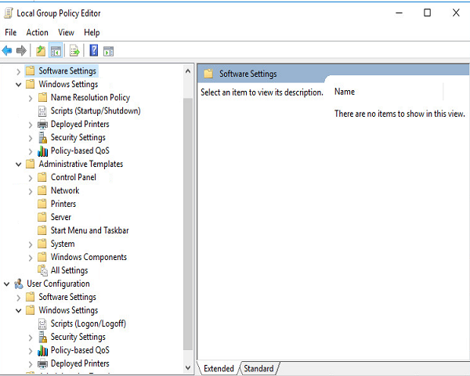Open the View menu

click(66, 32)
